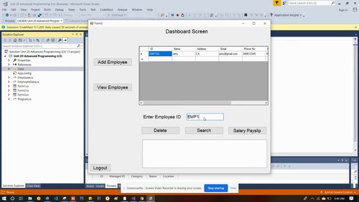The height and width of the screenshot is (202, 359).
Task: Click the Hide link on the sharing bar
Action: click(x=233, y=188)
